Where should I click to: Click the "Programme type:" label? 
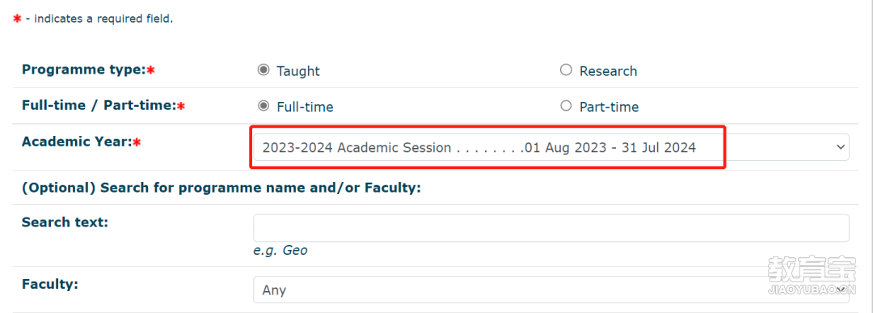click(83, 70)
